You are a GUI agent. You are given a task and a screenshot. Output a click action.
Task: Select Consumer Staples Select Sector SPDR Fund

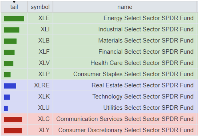[x=133, y=74]
